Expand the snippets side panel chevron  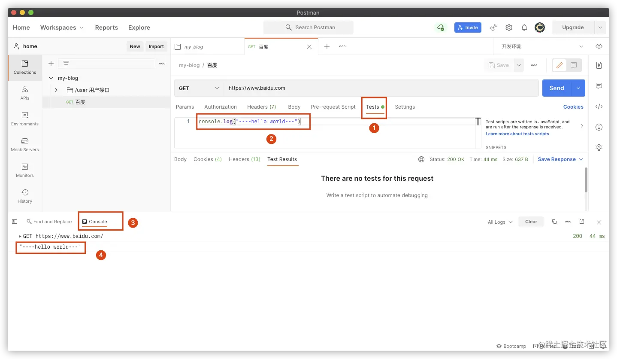click(582, 126)
